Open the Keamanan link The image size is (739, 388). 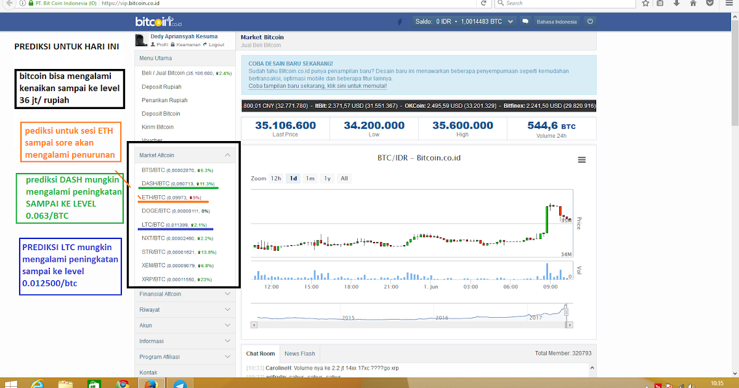click(x=186, y=44)
